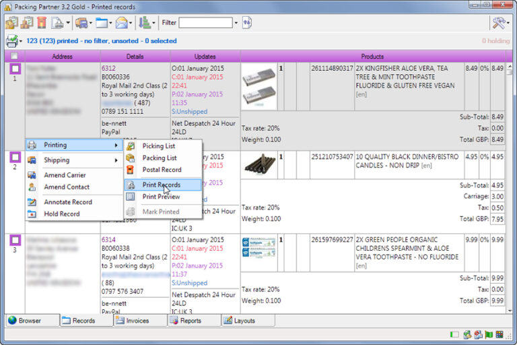The image size is (517, 345).
Task: Click the first clipboard icon in toolbar
Action: click(11, 23)
